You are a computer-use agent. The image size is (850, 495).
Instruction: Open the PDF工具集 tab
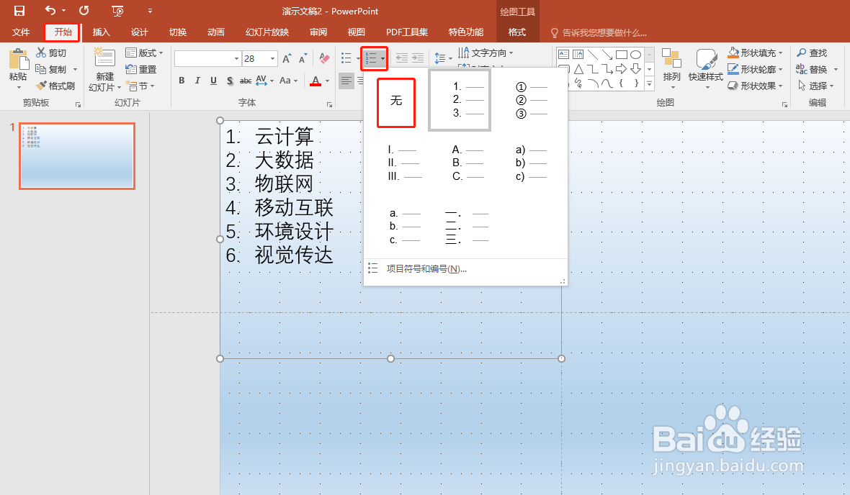tap(407, 32)
